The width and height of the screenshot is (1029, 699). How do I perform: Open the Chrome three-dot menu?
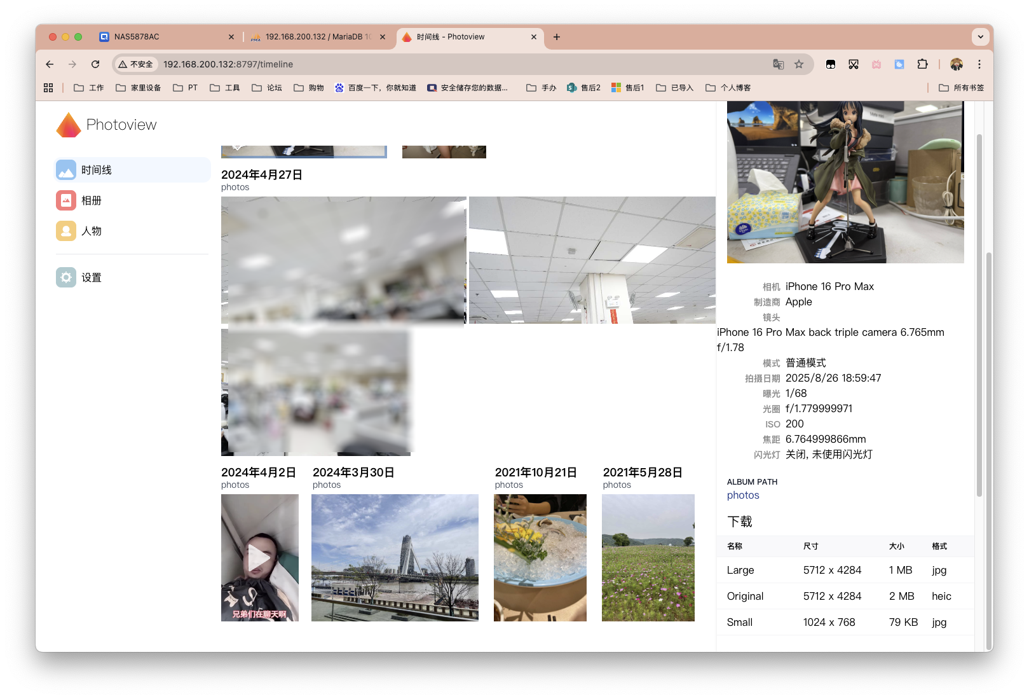pyautogui.click(x=979, y=64)
